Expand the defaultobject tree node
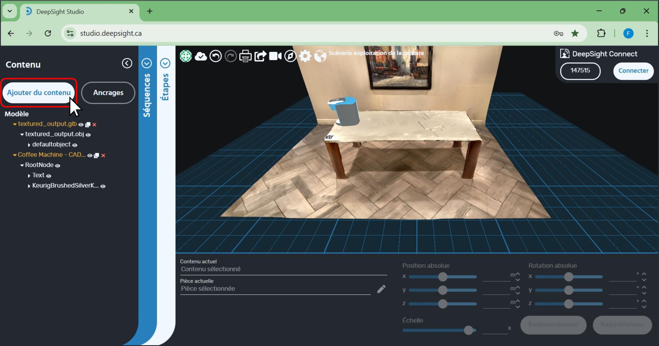 [29, 145]
